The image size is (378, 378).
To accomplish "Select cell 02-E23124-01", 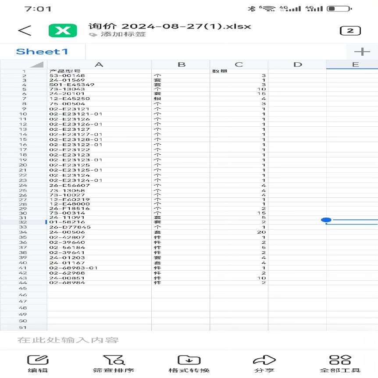I will coord(99,180).
